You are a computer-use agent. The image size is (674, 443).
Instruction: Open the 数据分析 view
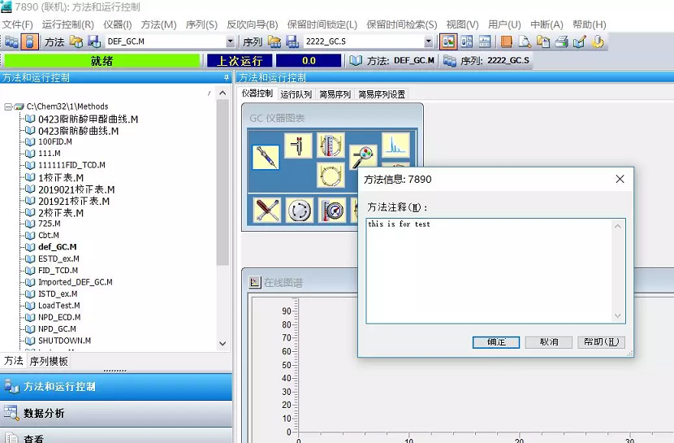[x=116, y=413]
